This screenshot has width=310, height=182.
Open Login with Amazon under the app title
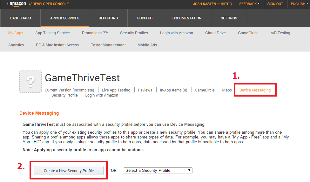coord(102,95)
